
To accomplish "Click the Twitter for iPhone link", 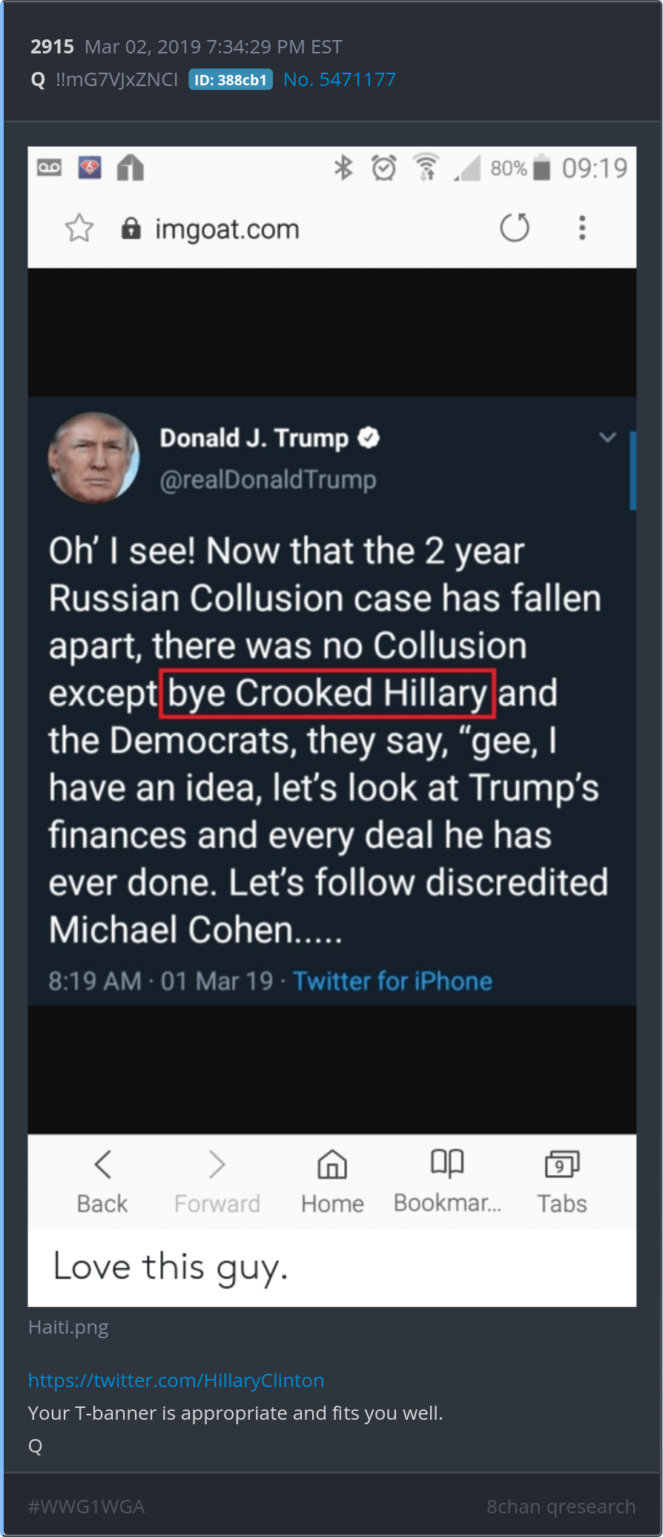I will [392, 981].
